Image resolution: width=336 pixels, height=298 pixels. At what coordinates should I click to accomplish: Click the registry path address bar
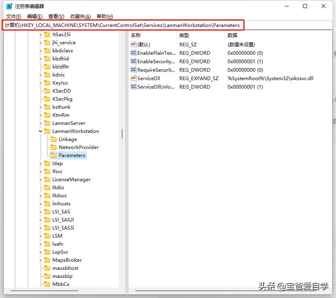(x=121, y=25)
